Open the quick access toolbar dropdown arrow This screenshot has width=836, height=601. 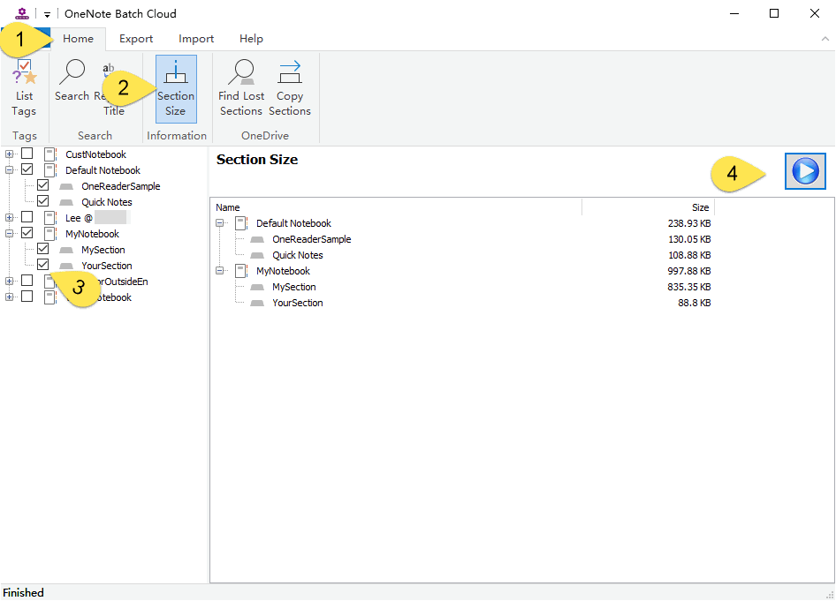pos(47,14)
